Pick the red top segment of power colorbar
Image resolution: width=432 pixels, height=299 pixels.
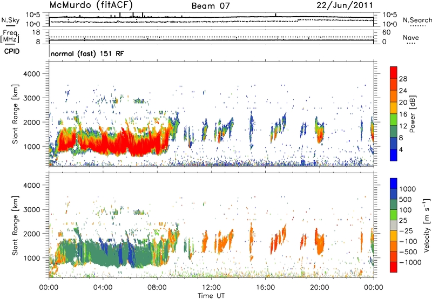pyautogui.click(x=394, y=72)
